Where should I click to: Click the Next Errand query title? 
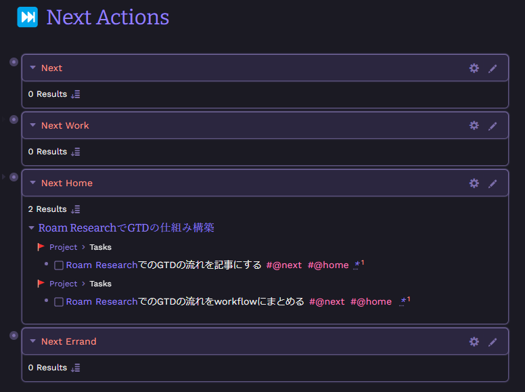click(69, 341)
